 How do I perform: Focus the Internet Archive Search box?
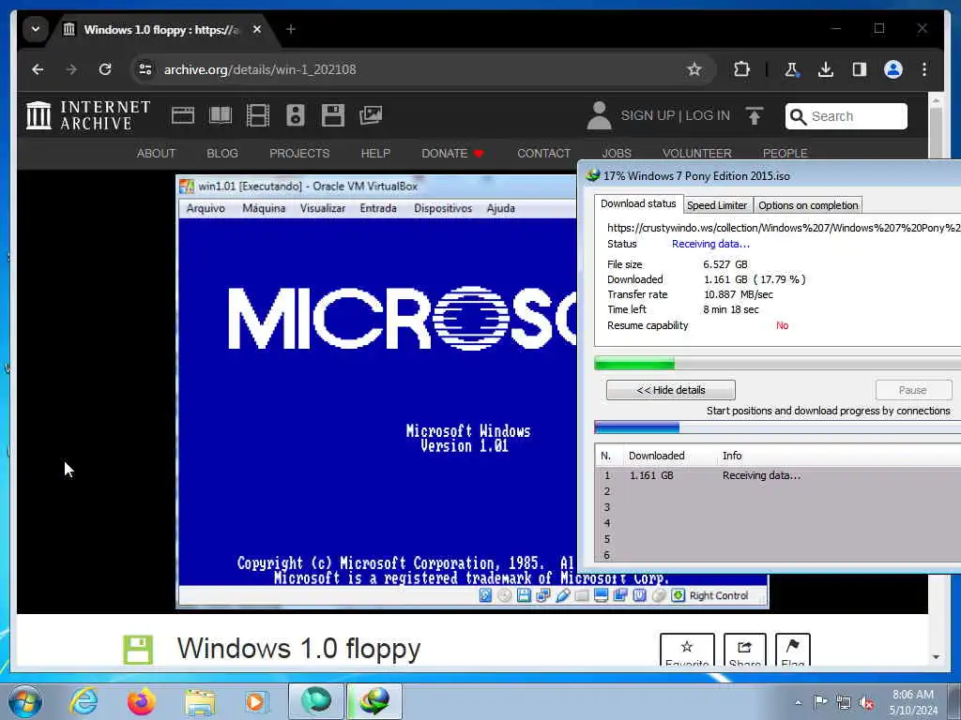click(846, 116)
